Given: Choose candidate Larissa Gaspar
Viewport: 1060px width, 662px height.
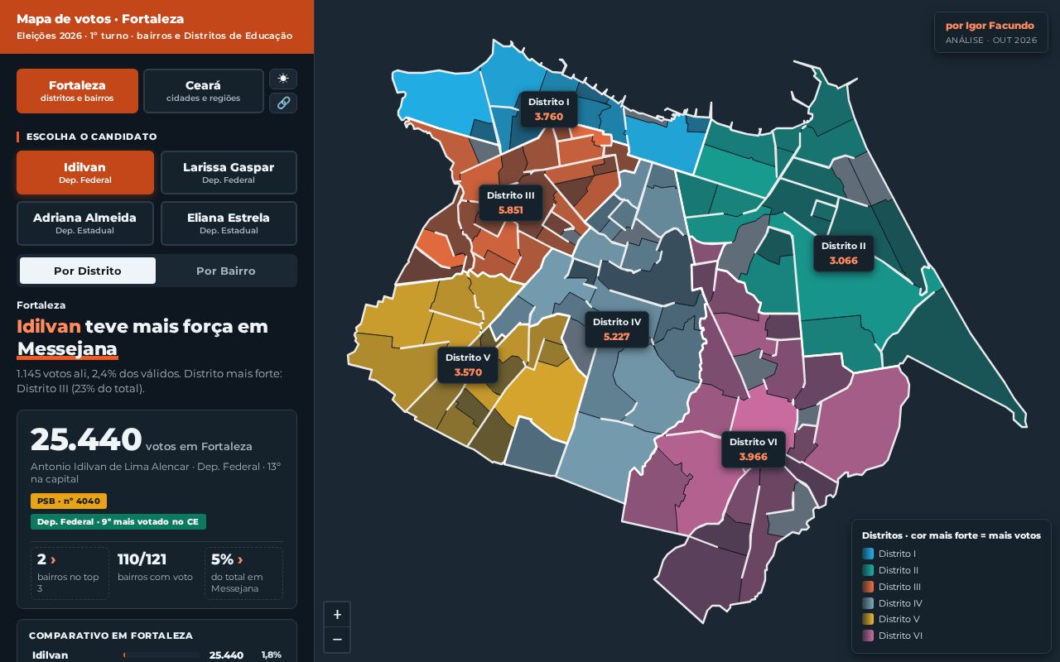Looking at the screenshot, I should (x=229, y=173).
